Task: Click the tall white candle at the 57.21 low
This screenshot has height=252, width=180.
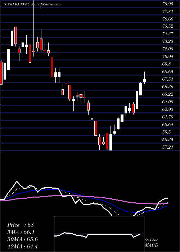Action: click(111, 142)
